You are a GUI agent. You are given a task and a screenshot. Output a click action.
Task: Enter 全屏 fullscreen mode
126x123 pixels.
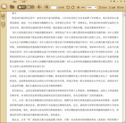click(112, 7)
